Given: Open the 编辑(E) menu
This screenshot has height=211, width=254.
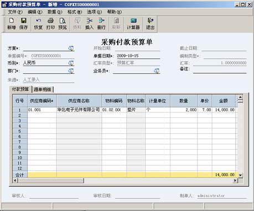Looking at the screenshot, I should point(35,12).
